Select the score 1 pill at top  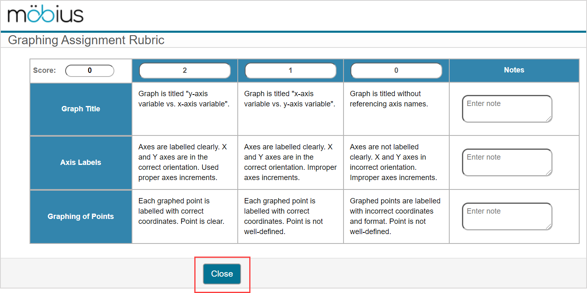point(290,70)
